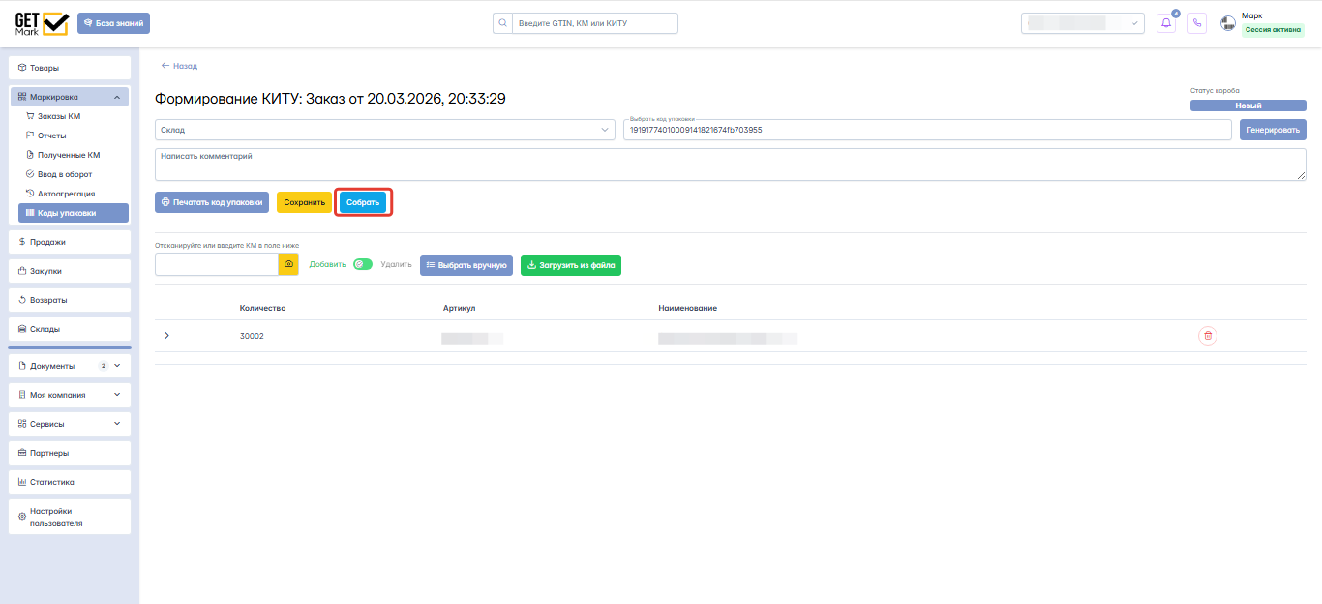Click the Сессия активна badge
1322x604 pixels.
tap(1274, 30)
